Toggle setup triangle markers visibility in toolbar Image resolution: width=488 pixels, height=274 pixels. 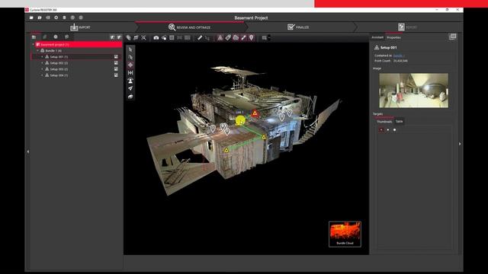coord(220,38)
